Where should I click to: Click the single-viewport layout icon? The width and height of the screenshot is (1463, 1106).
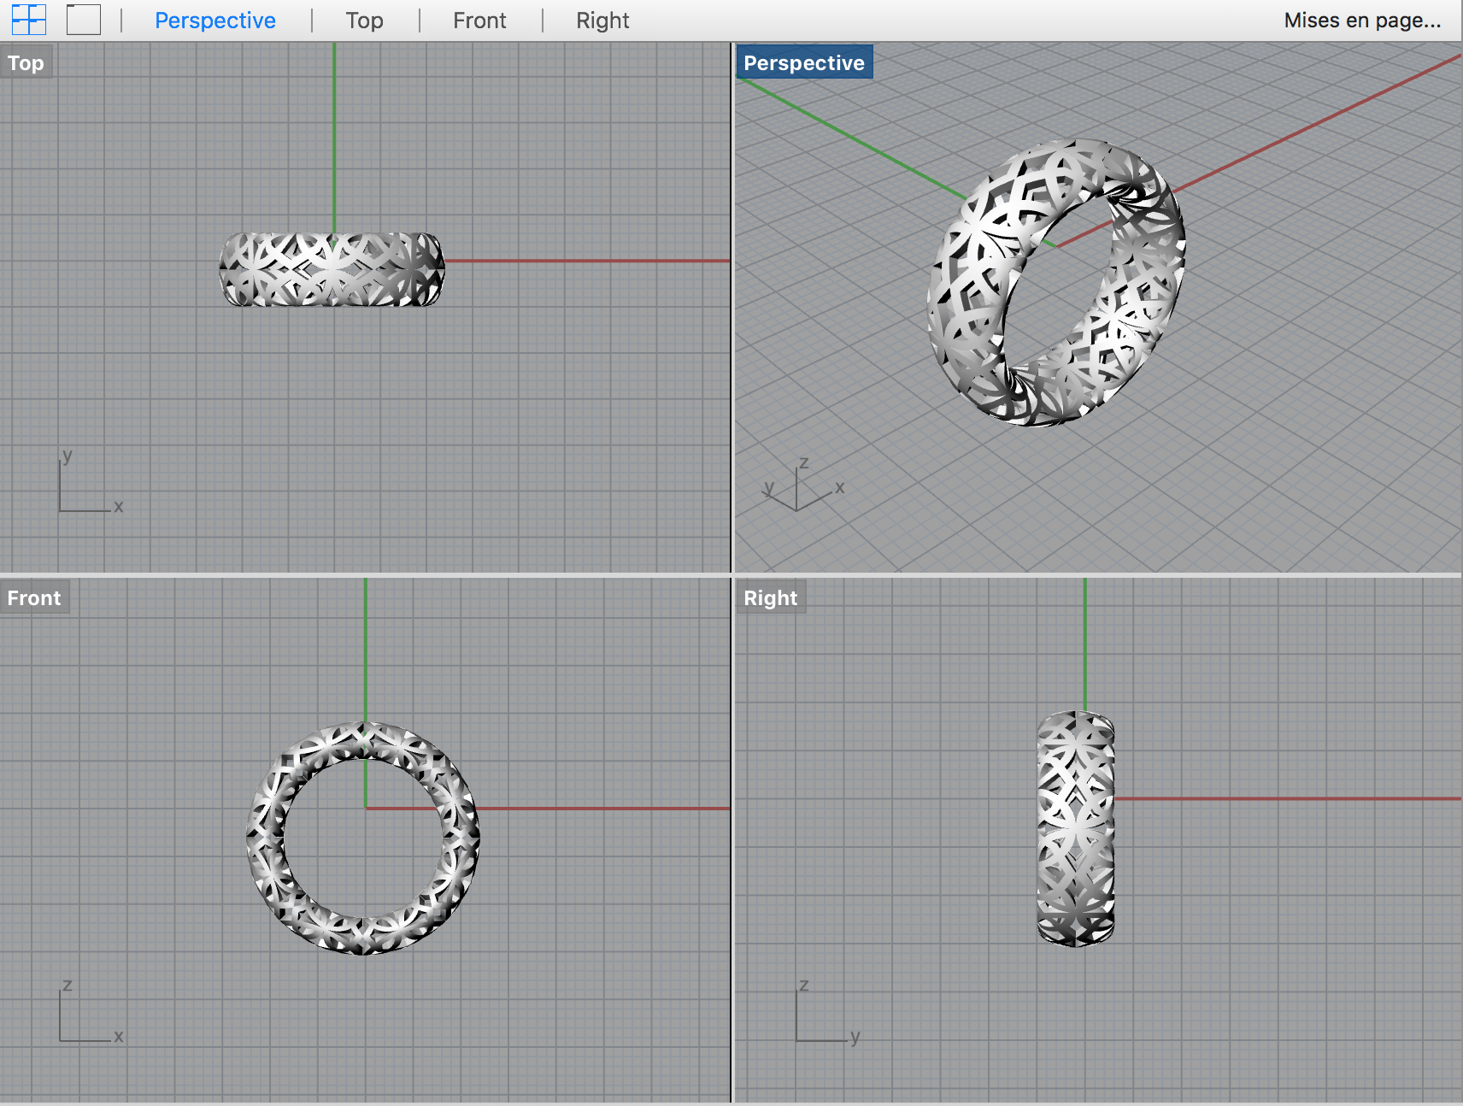point(84,20)
